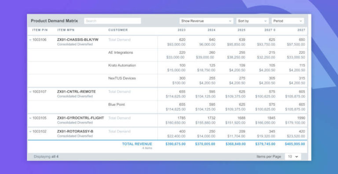Select the Blue Point customer row
The height and width of the screenshot is (174, 338).
[x=167, y=107]
